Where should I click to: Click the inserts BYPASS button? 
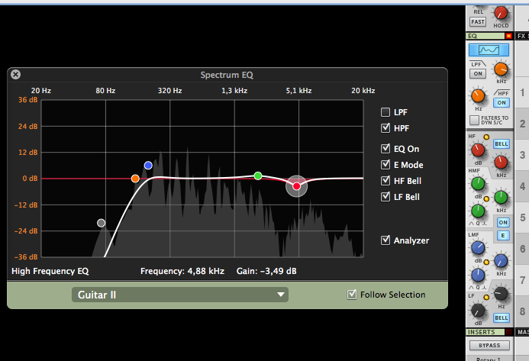click(x=489, y=346)
